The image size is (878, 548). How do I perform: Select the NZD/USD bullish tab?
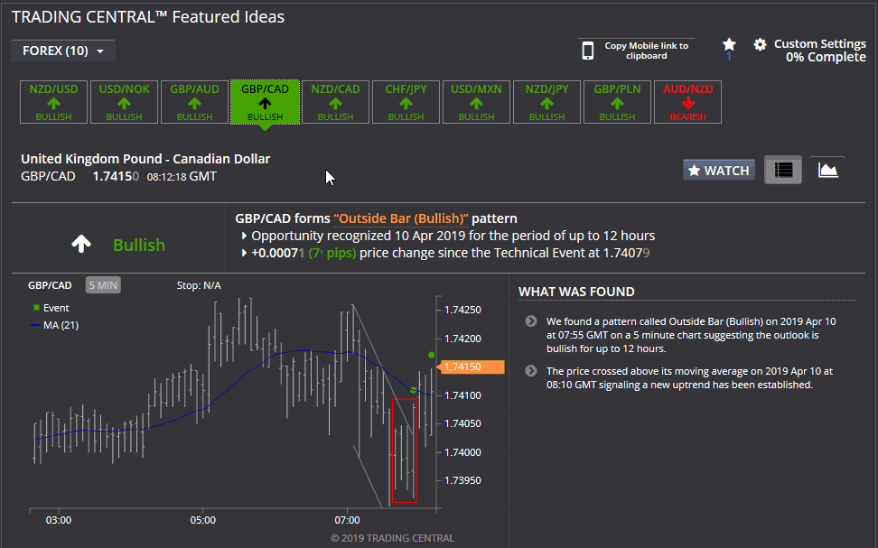[x=54, y=102]
